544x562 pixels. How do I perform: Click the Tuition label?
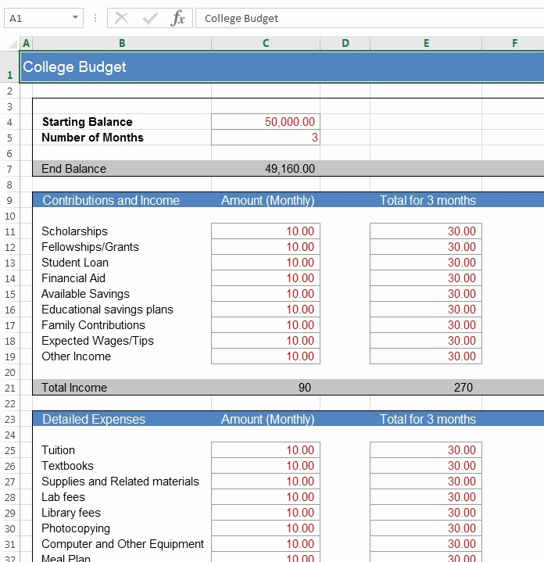click(x=59, y=450)
